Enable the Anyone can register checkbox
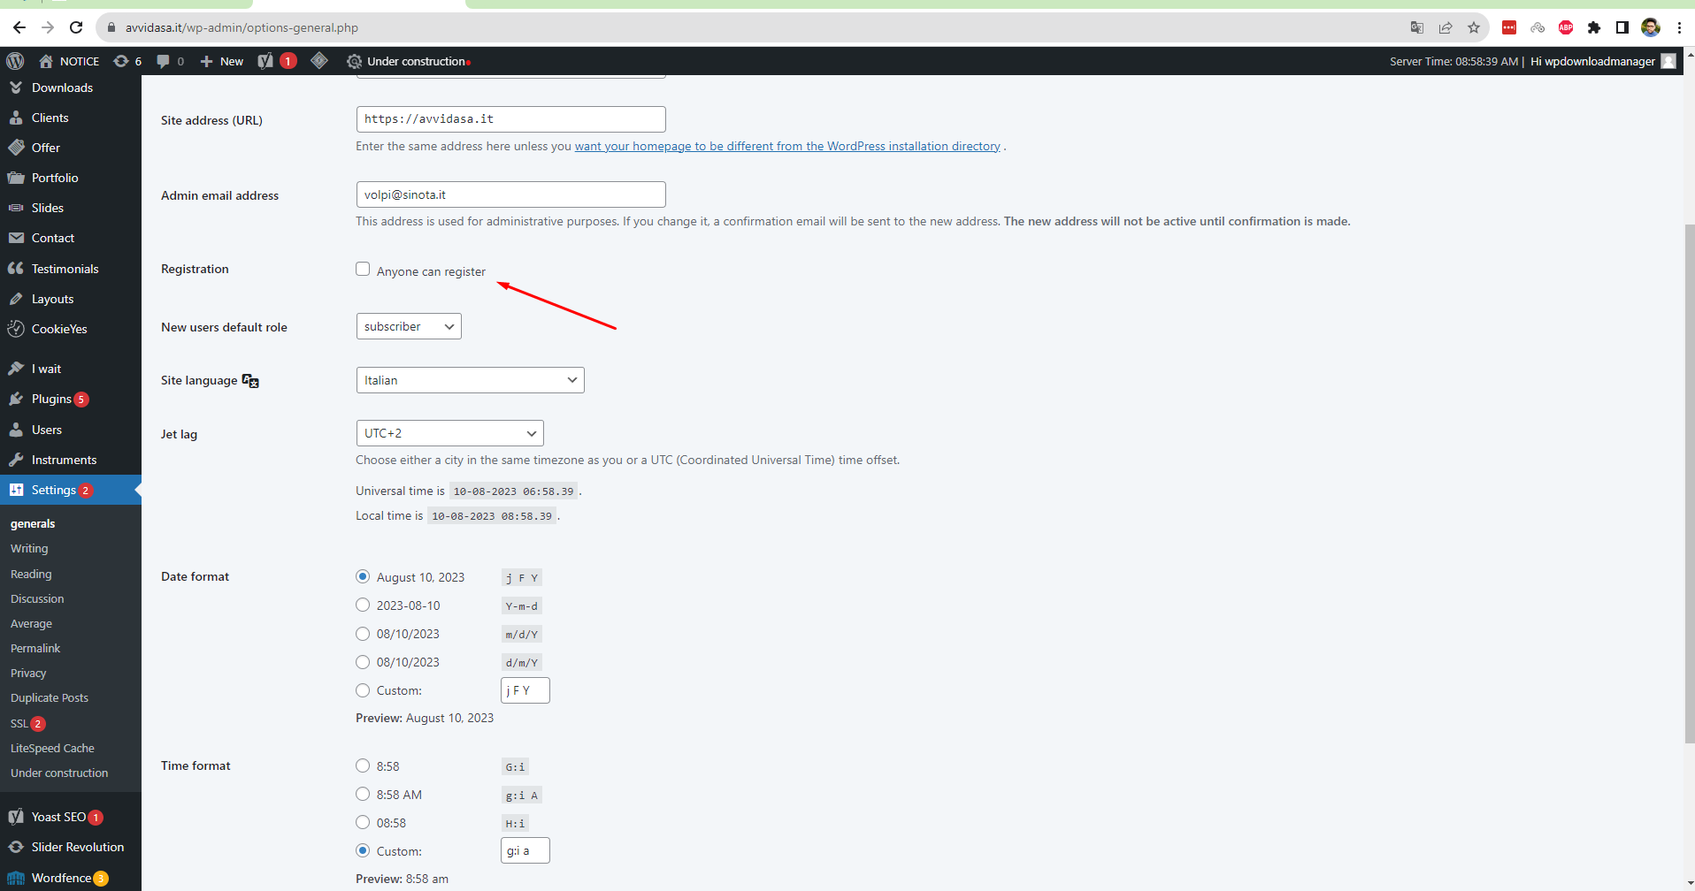 pos(363,269)
